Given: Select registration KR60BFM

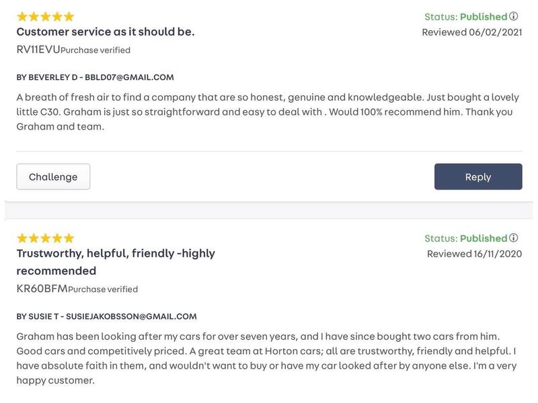Looking at the screenshot, I should pyautogui.click(x=42, y=288).
